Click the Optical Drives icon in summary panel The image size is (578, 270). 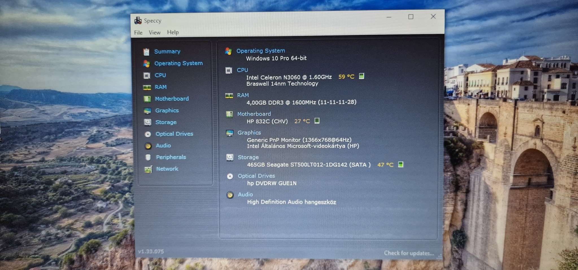tap(230, 176)
